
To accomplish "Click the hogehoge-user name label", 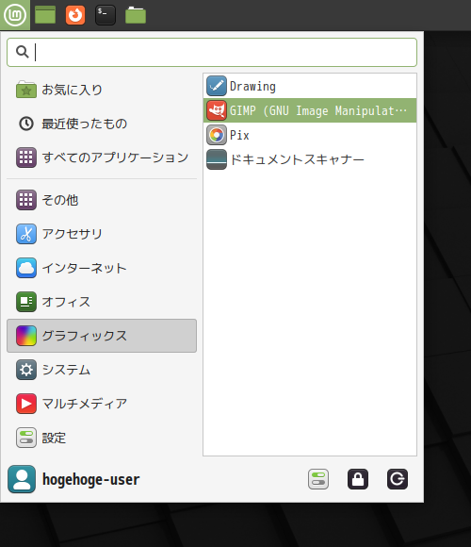I will (91, 479).
